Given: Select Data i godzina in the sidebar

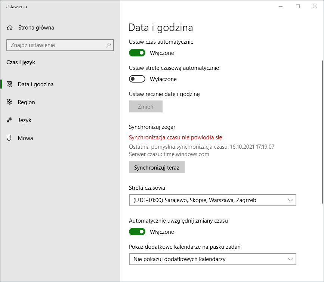Looking at the screenshot, I should pos(60,84).
